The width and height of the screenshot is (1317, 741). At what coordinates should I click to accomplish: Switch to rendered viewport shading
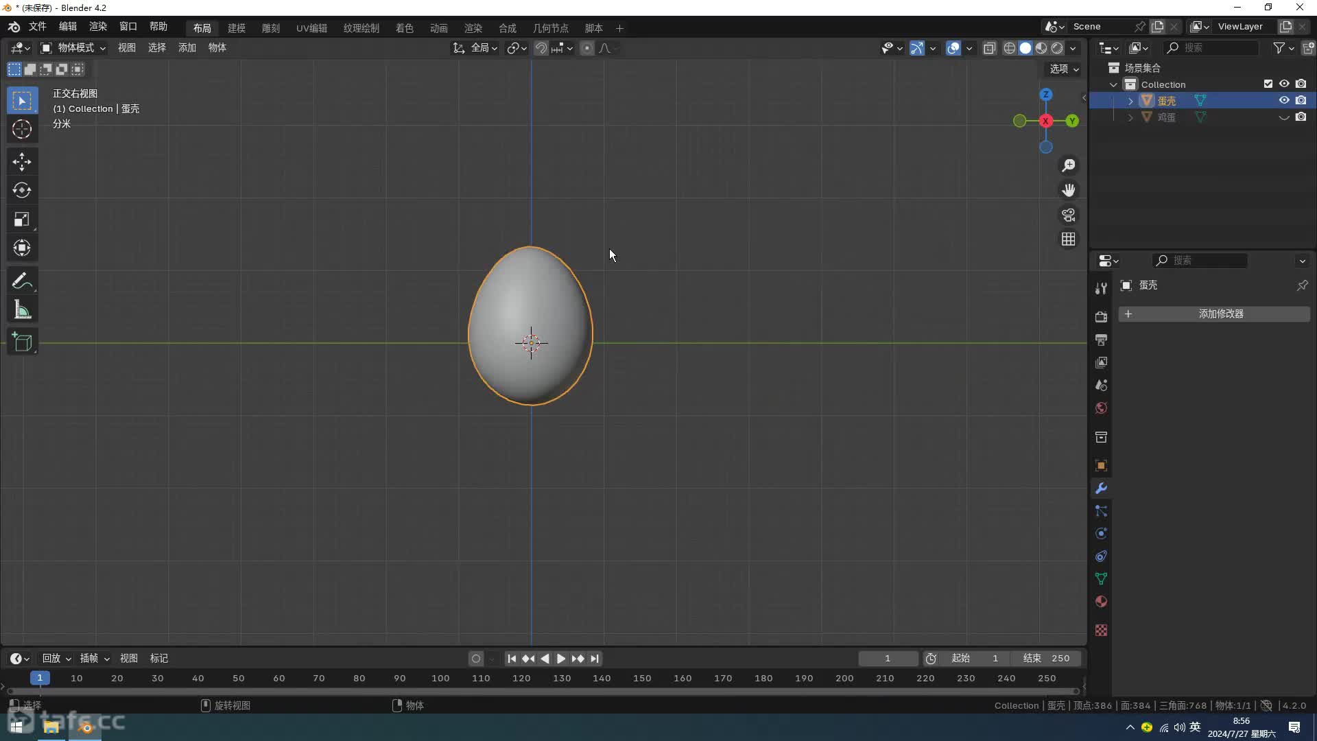1057,48
